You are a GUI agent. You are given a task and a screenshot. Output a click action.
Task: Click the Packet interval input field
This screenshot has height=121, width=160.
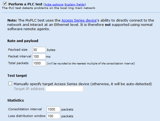39,57
